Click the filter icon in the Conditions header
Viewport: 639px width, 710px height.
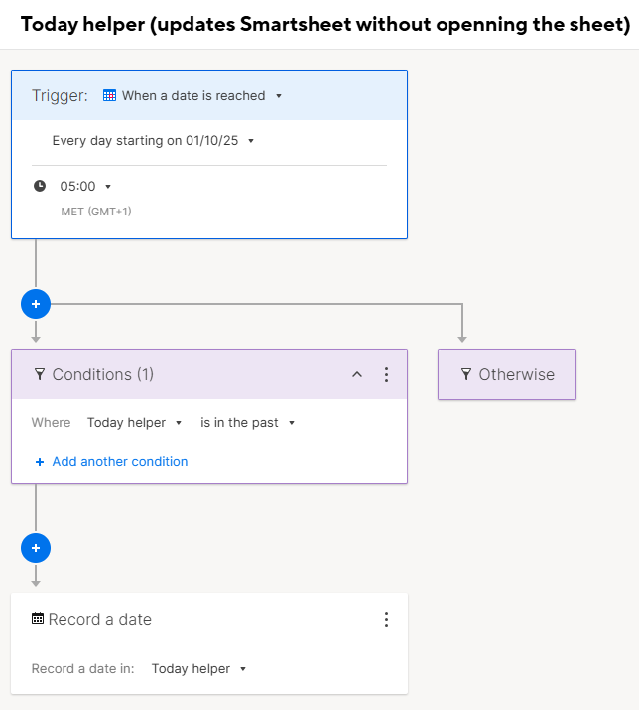(40, 374)
